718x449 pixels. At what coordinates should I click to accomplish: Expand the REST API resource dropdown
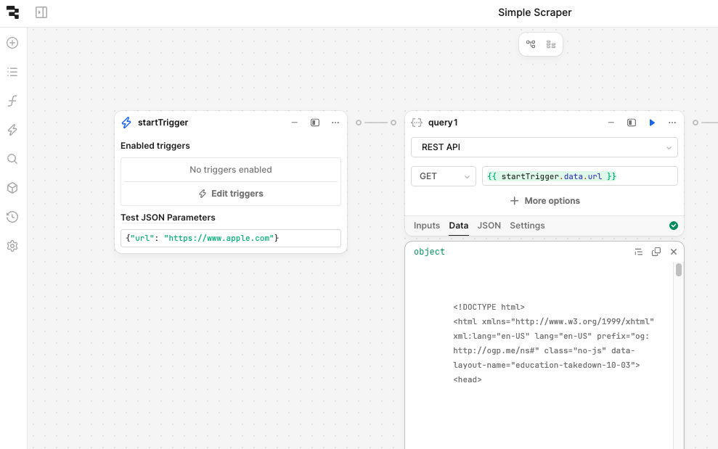(x=544, y=147)
